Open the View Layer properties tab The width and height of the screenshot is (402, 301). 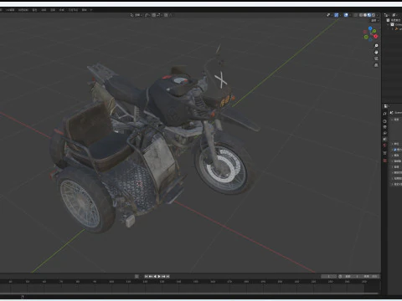point(385,133)
